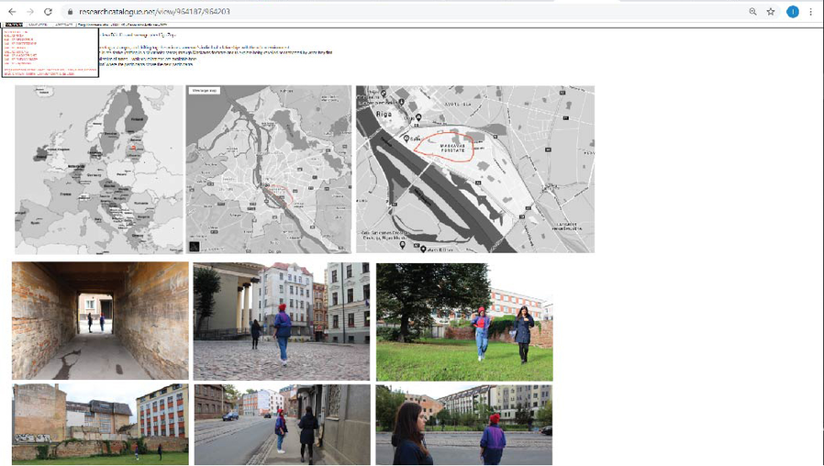Click the Europe overview map image
824x466 pixels.
point(99,170)
